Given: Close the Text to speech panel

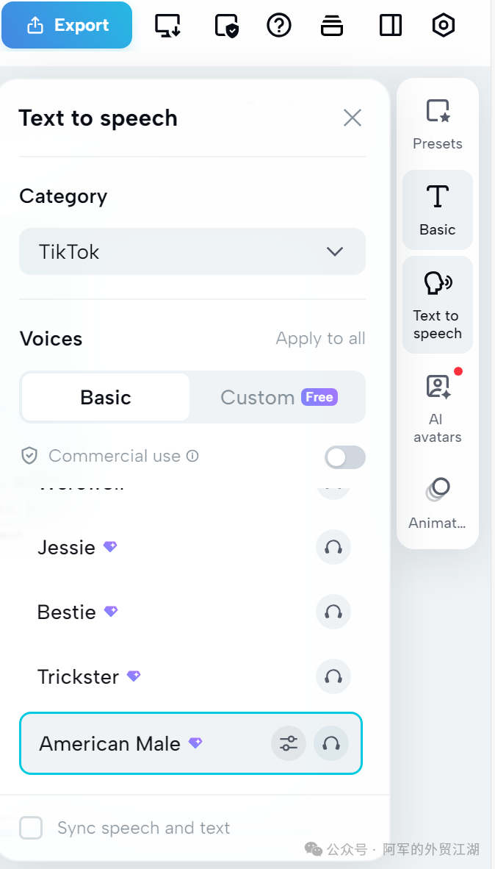Looking at the screenshot, I should [353, 118].
